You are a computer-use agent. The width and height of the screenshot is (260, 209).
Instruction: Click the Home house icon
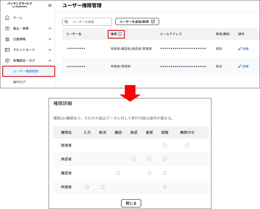tap(7, 18)
